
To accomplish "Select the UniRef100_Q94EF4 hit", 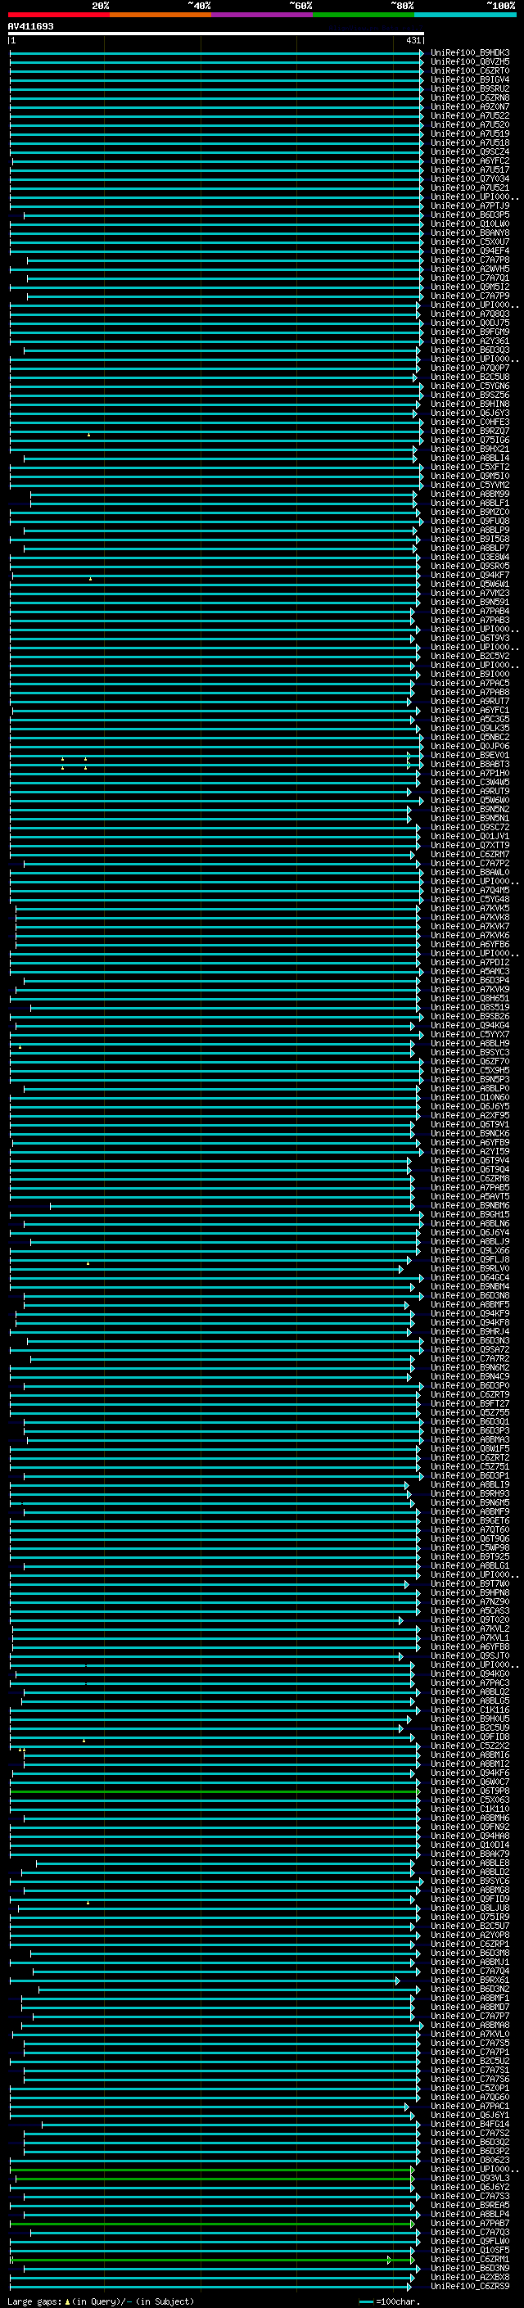I will click(x=469, y=251).
